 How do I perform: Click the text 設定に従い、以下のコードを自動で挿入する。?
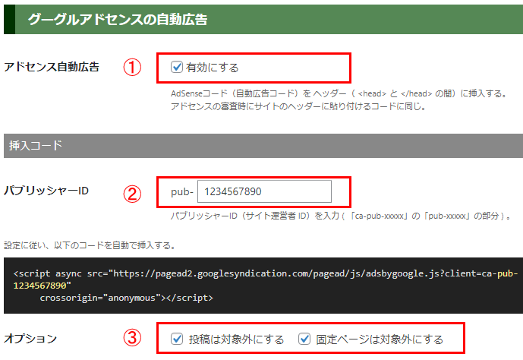90,245
